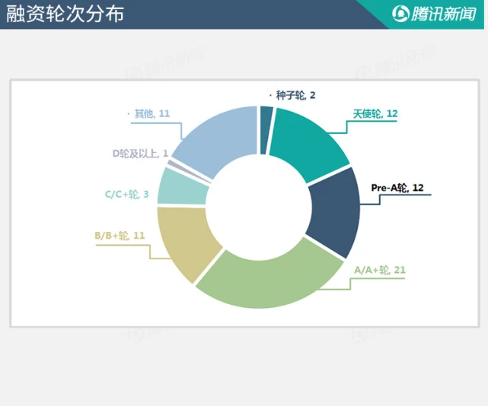
Task: Click the A/A+轮, 21 data label
Action: [x=380, y=270]
